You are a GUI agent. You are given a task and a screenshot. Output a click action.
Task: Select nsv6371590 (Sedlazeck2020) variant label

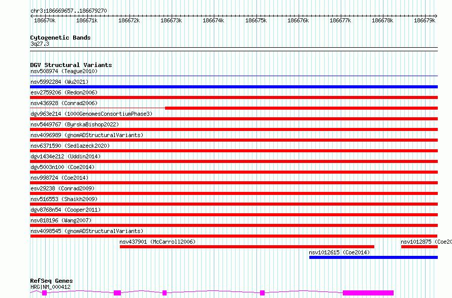click(70, 146)
